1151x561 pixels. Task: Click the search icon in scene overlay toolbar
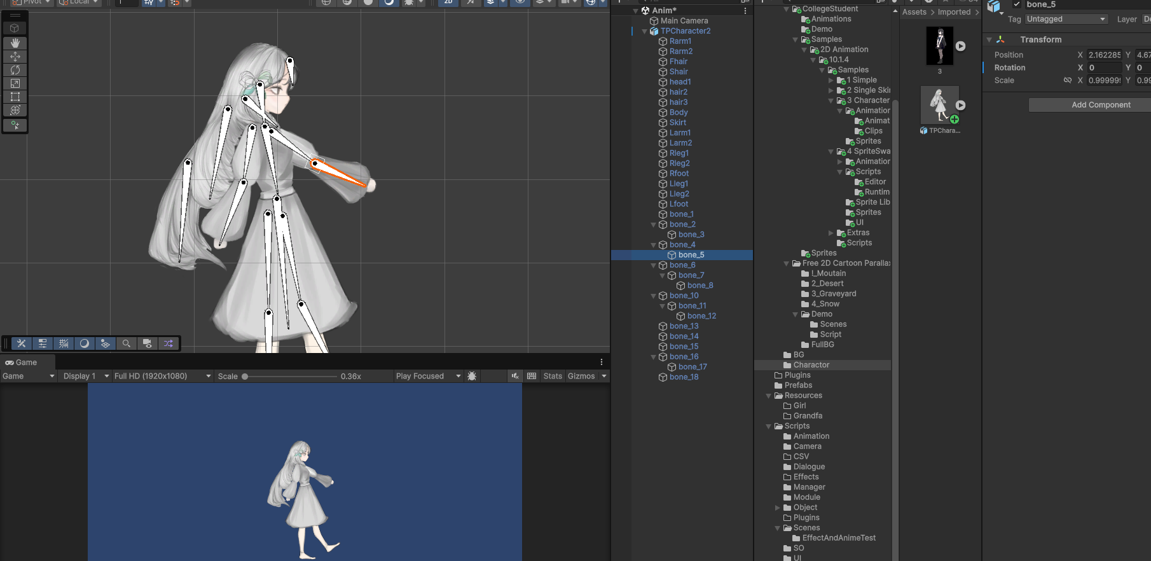[x=127, y=343]
